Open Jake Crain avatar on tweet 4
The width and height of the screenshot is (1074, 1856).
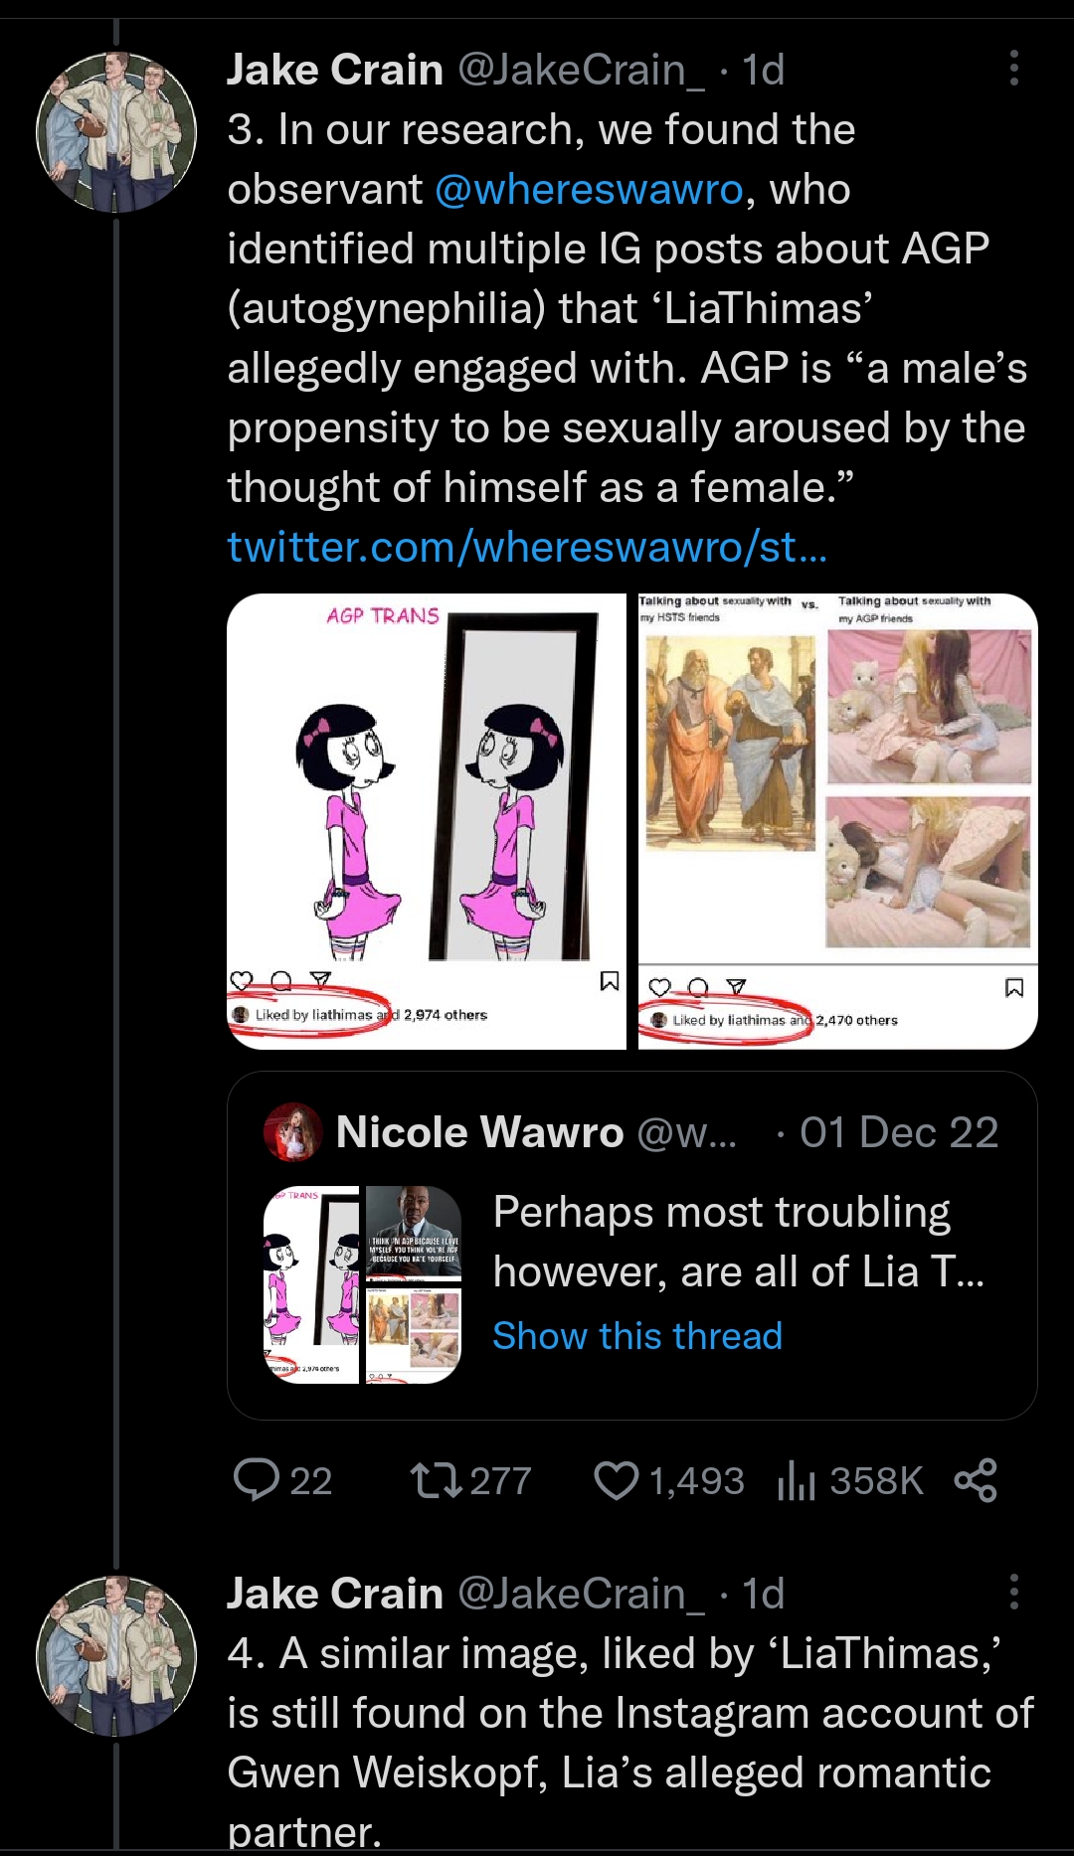pyautogui.click(x=116, y=1656)
